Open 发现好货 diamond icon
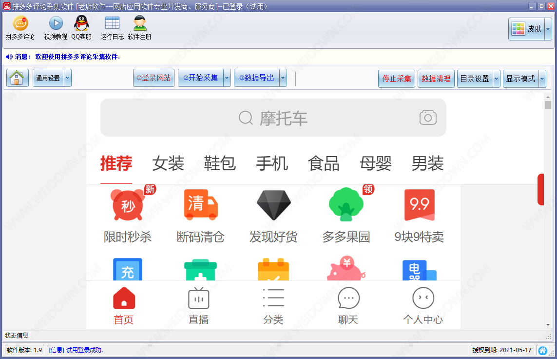Image resolution: width=557 pixels, height=359 pixels. [273, 205]
